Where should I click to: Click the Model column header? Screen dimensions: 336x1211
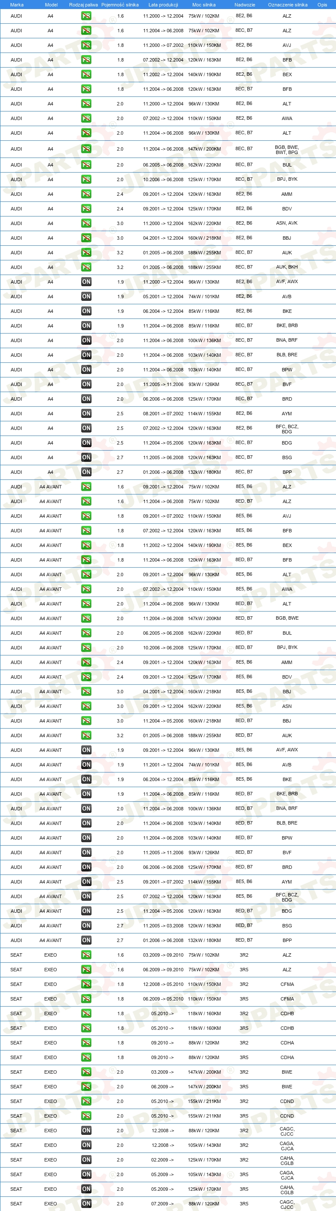pyautogui.click(x=51, y=5)
